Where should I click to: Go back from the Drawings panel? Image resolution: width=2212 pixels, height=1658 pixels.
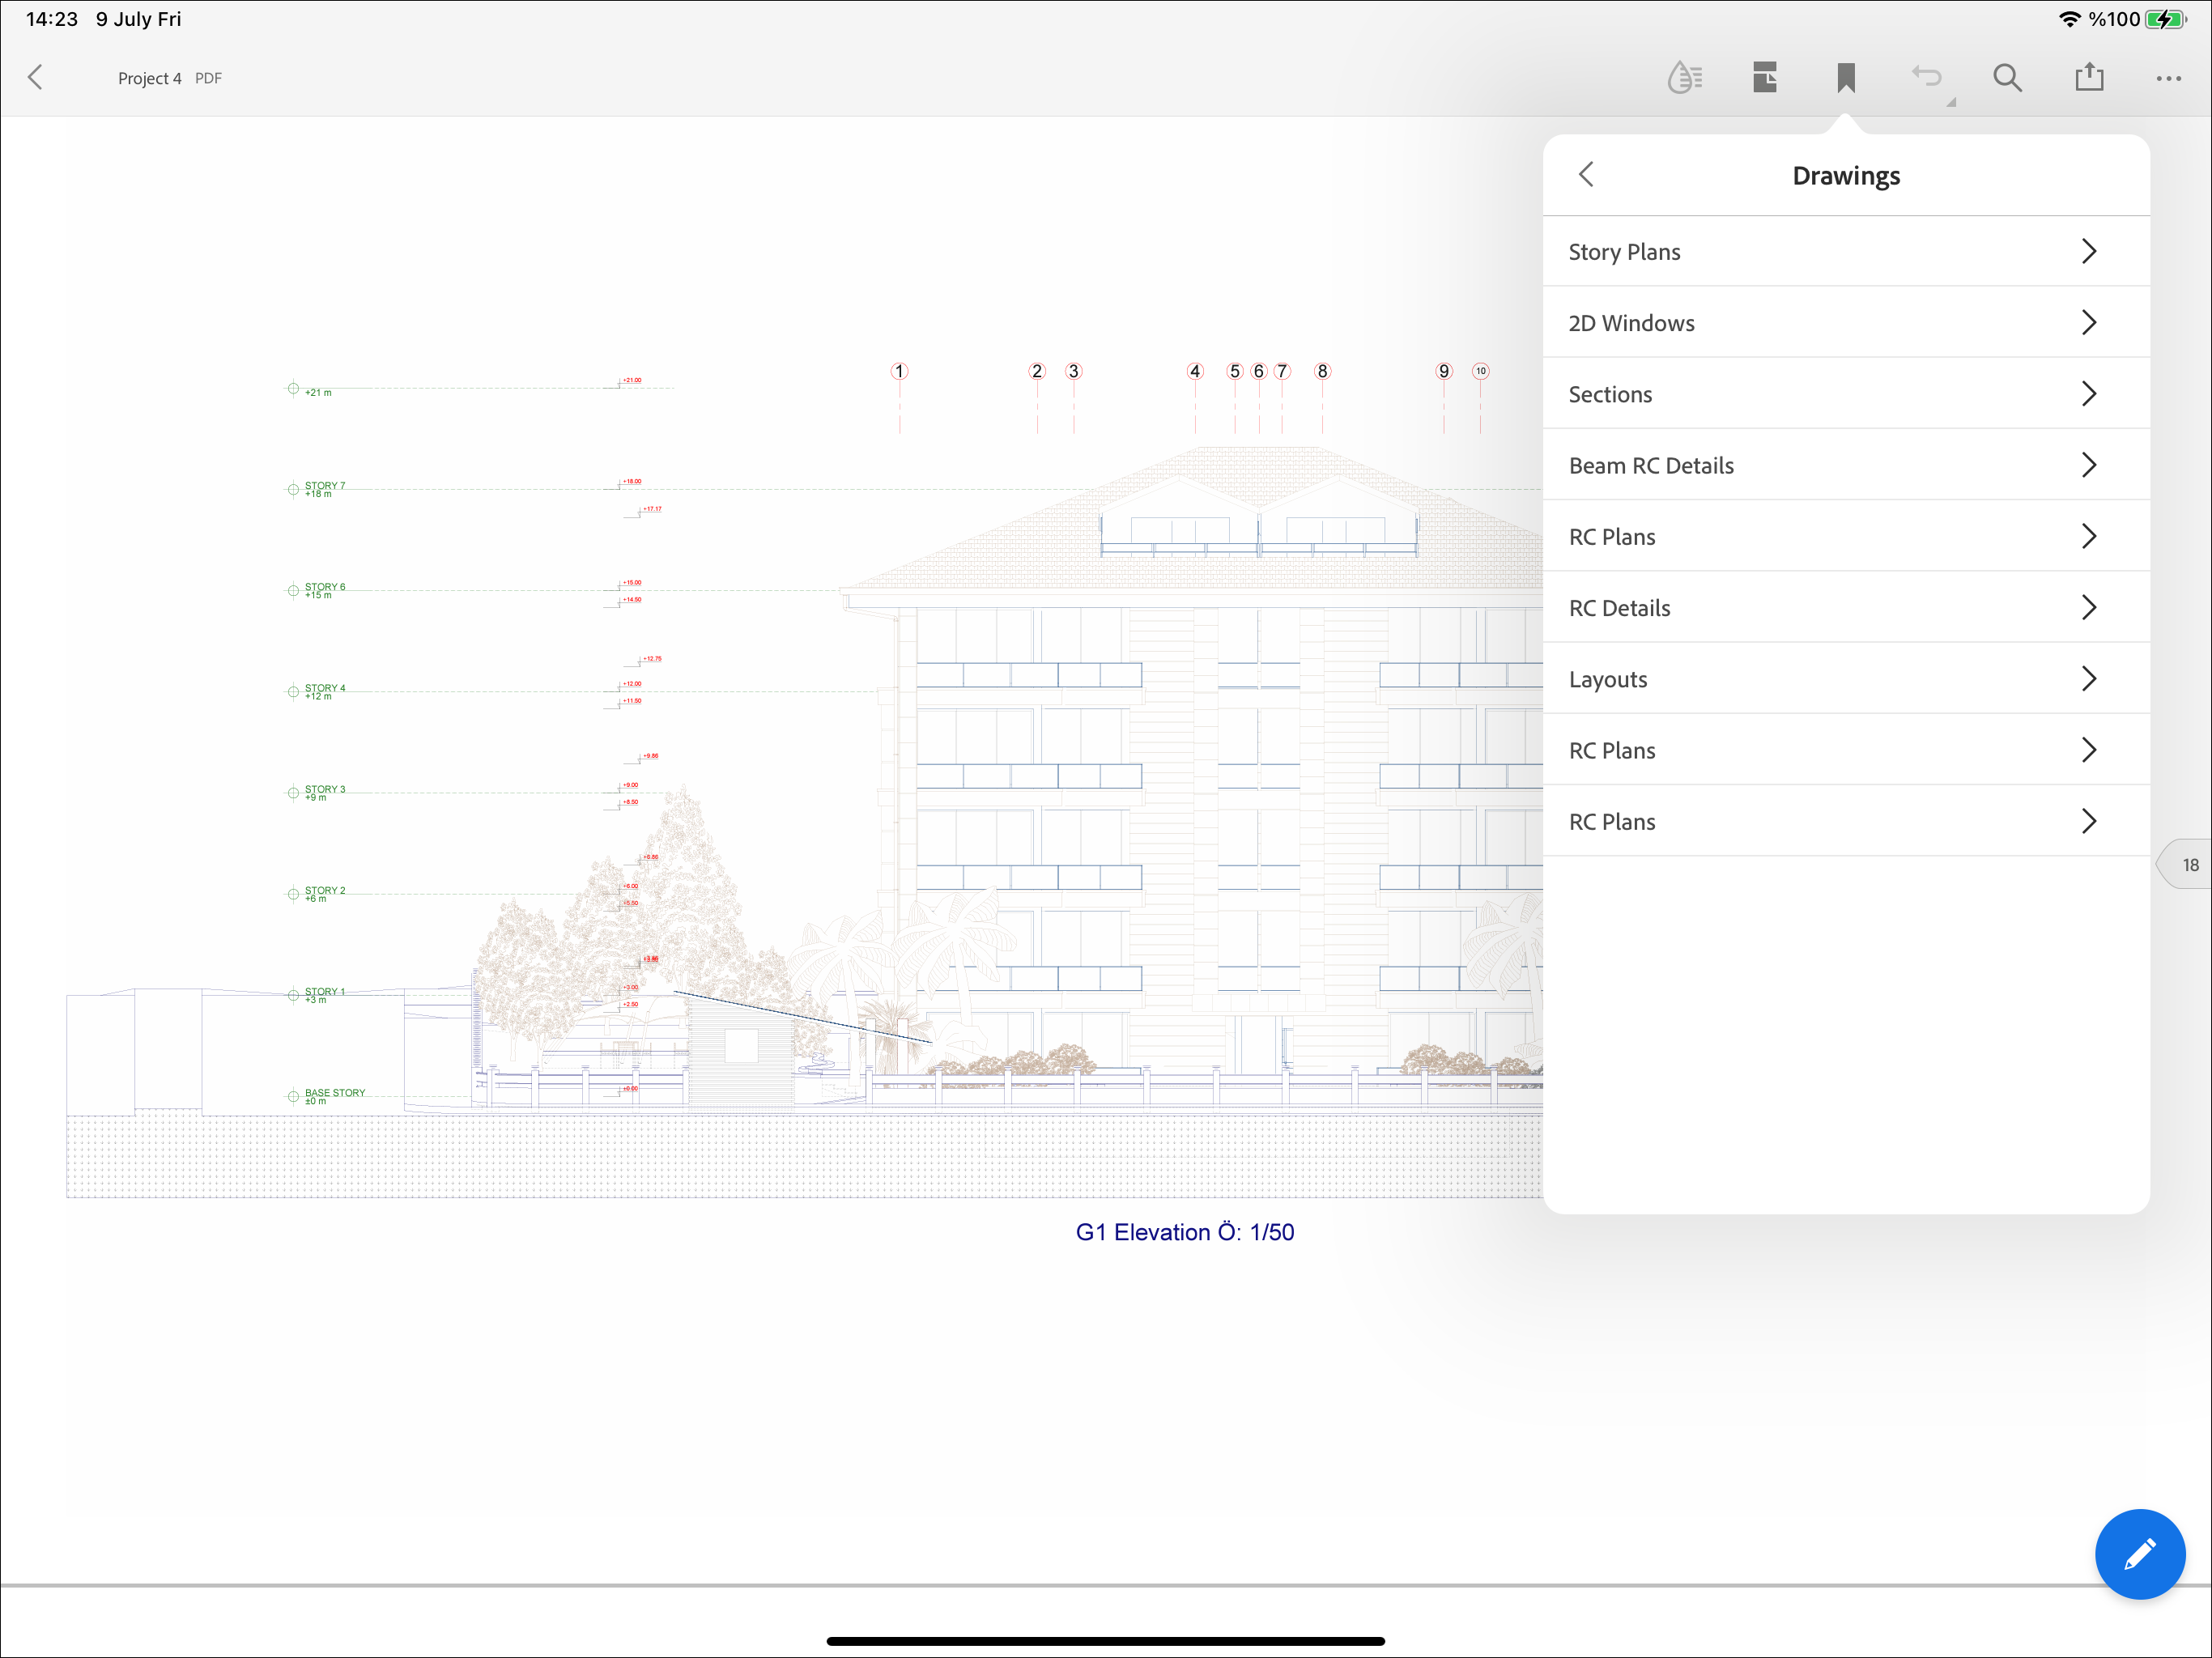coord(1586,175)
